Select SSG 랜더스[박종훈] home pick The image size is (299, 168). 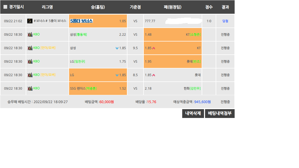click(98, 88)
